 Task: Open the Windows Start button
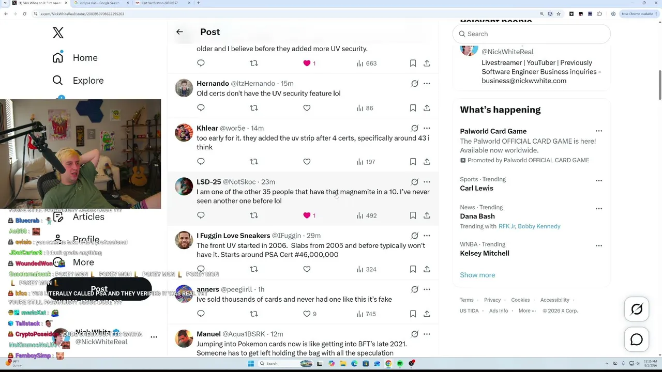[251, 364]
